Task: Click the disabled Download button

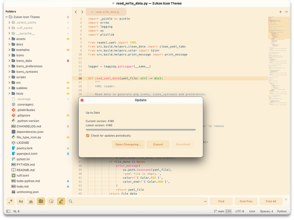Action: [x=183, y=144]
